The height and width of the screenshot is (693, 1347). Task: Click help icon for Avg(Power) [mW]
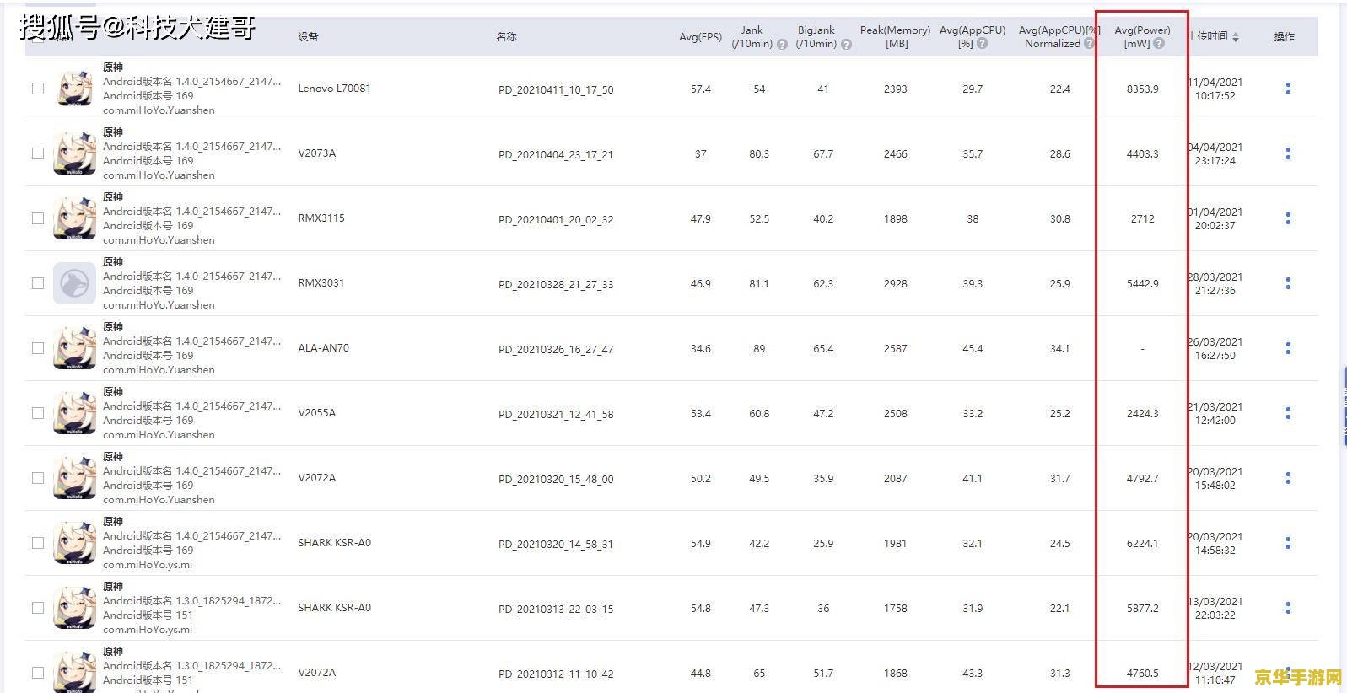pyautogui.click(x=1159, y=44)
